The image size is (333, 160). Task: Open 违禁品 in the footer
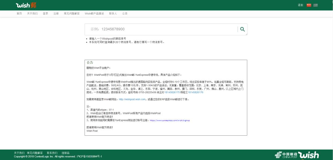pos(65,153)
